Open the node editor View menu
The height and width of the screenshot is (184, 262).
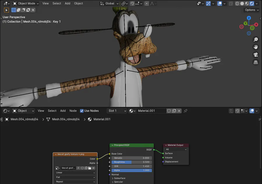tap(41, 111)
